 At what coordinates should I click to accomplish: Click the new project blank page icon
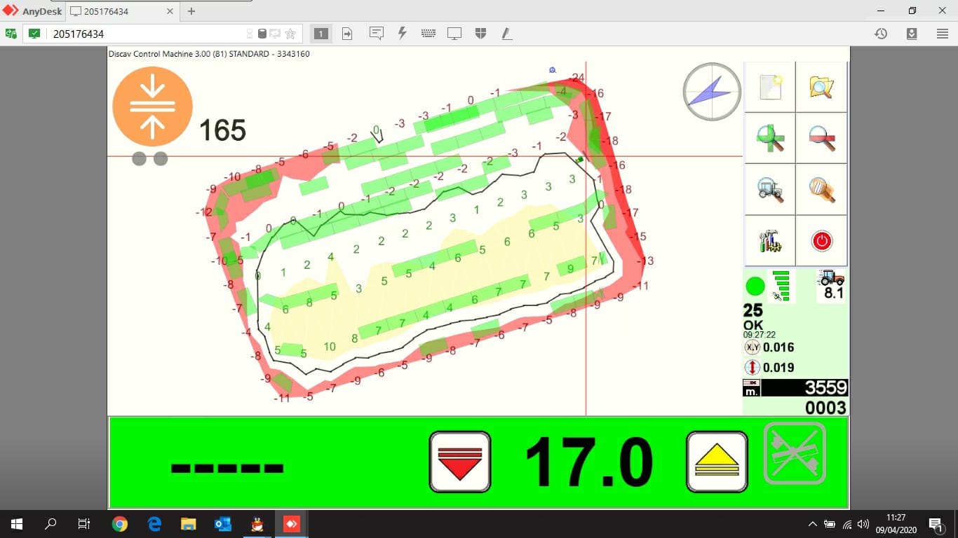(770, 87)
